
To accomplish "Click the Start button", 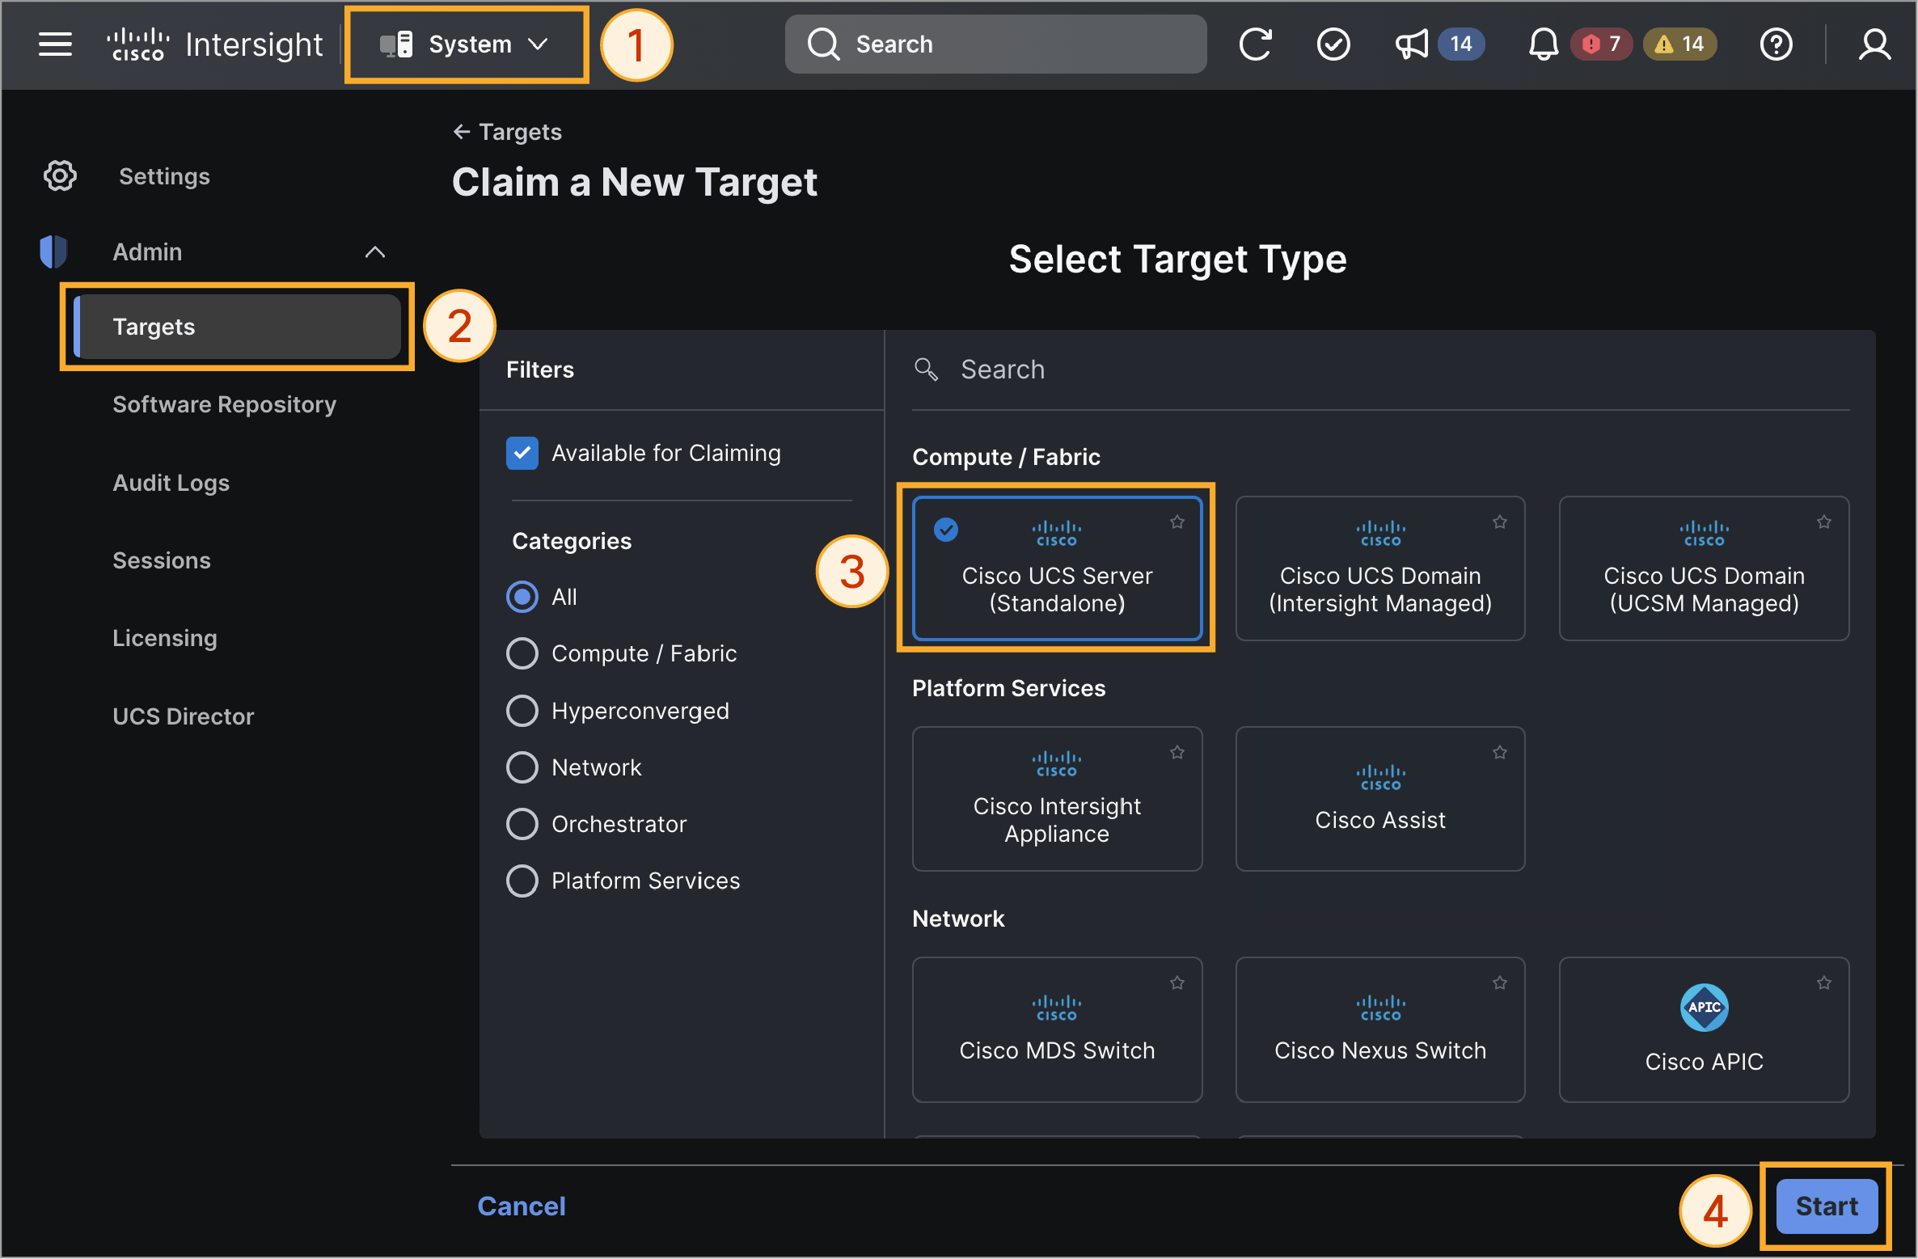I will coord(1826,1206).
